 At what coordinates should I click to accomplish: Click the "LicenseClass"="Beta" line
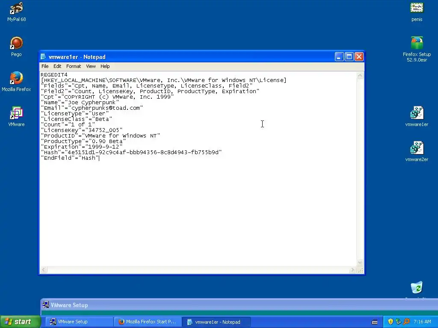click(x=77, y=119)
